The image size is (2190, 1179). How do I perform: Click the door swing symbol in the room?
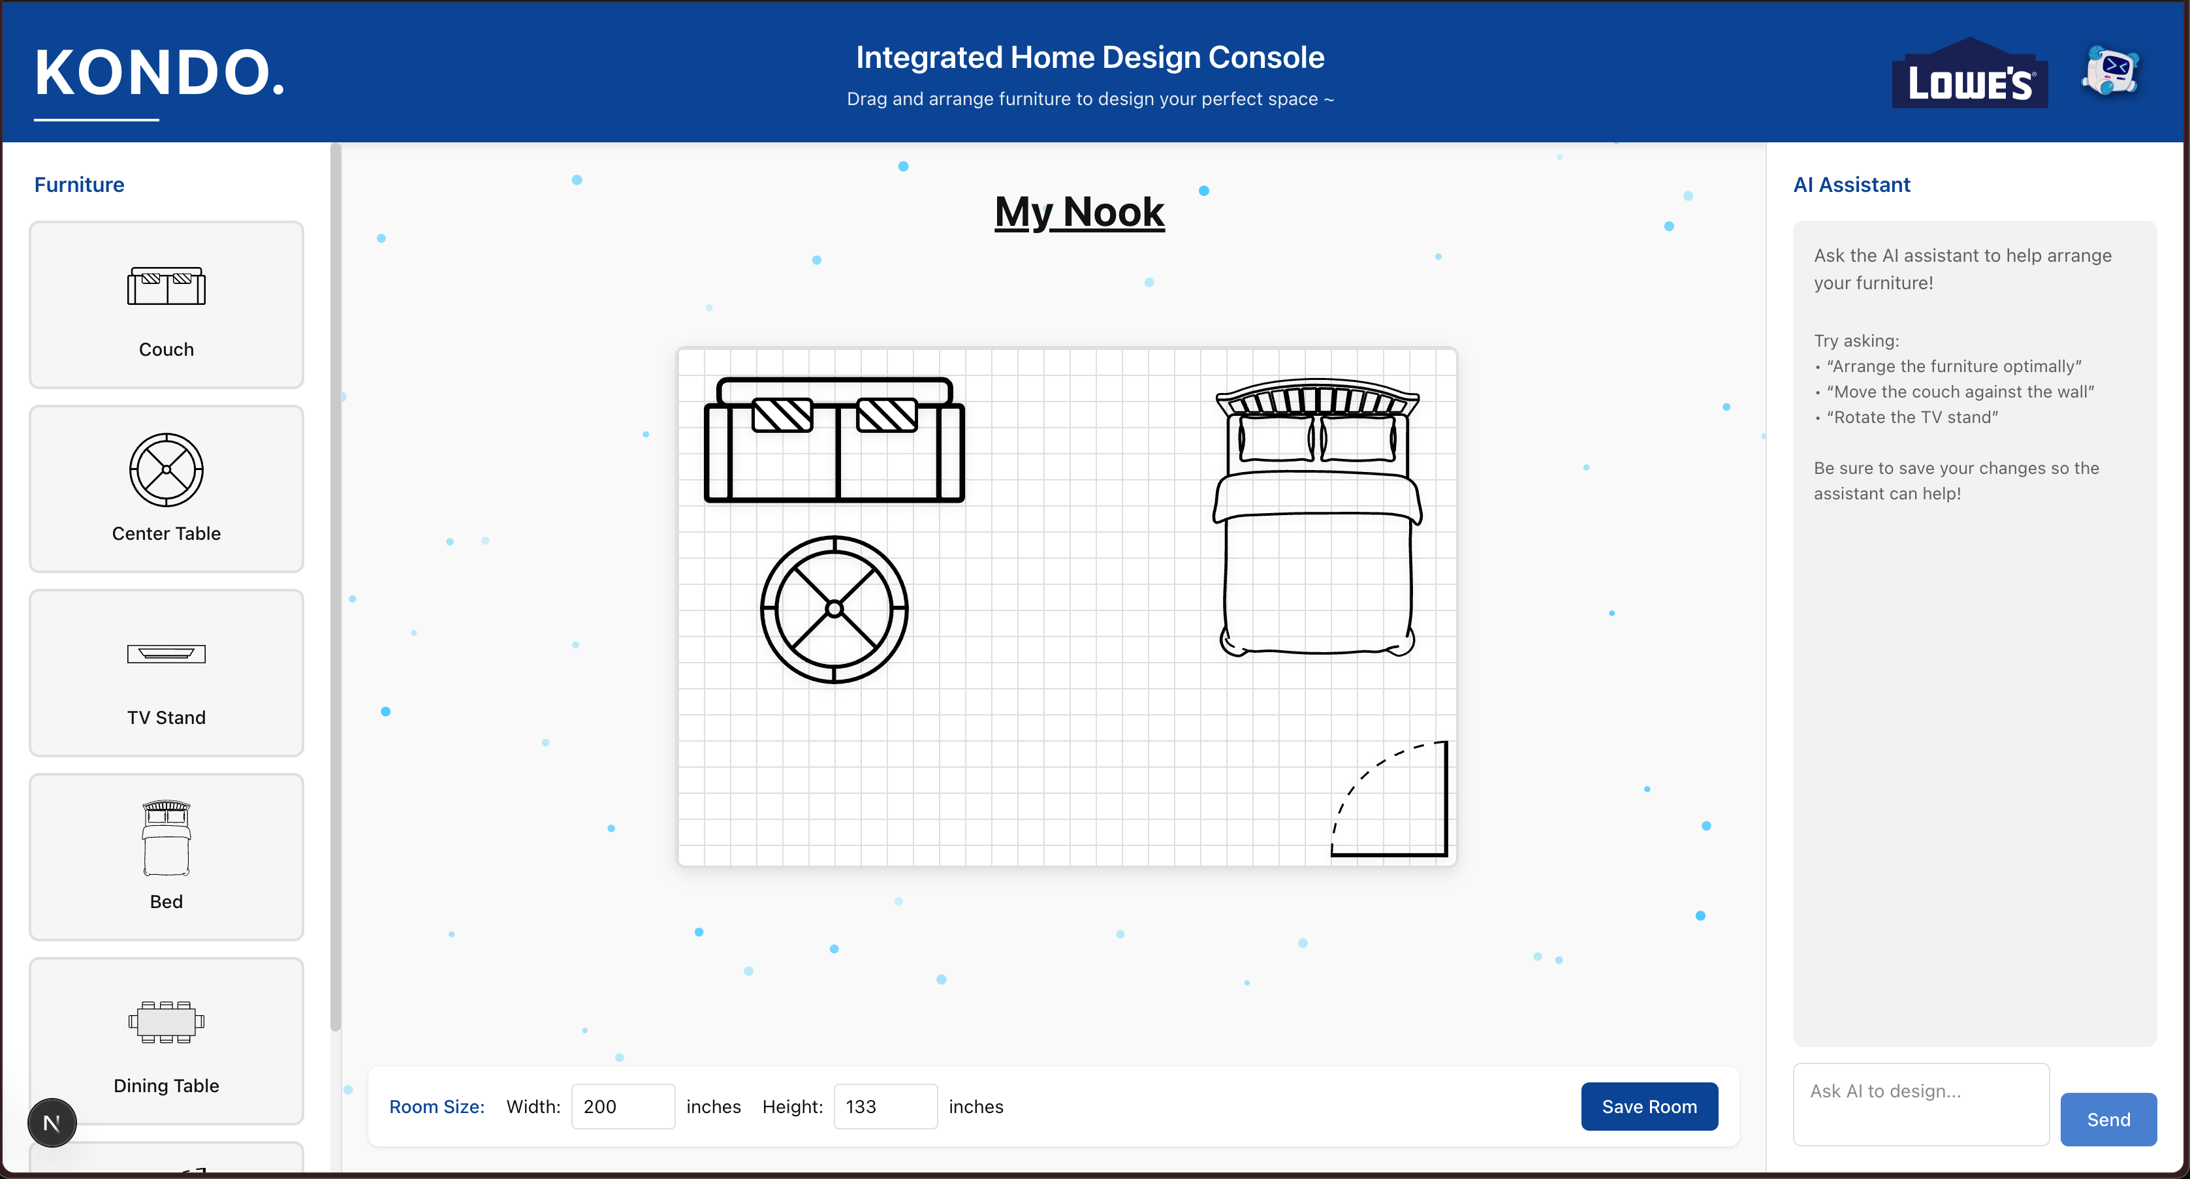1390,799
